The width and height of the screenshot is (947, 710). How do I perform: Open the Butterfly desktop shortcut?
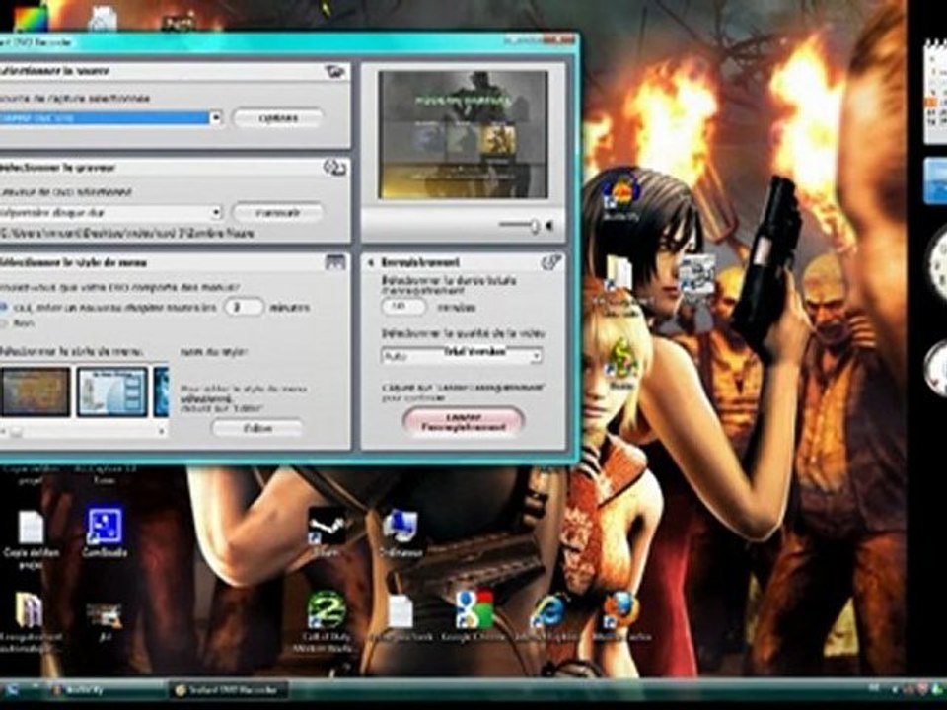pos(620,195)
